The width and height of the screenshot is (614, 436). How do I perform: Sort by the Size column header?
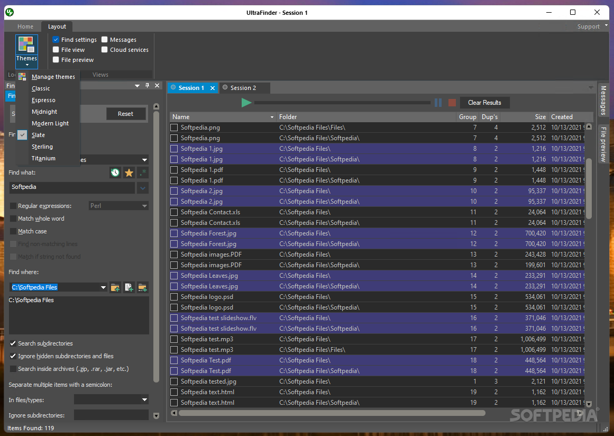(524, 117)
